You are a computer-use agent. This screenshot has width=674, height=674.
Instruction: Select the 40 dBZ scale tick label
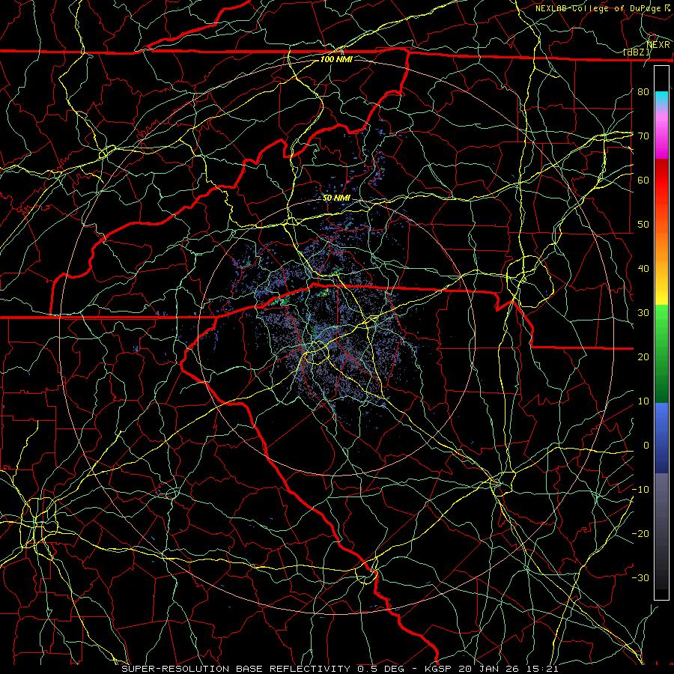point(643,269)
